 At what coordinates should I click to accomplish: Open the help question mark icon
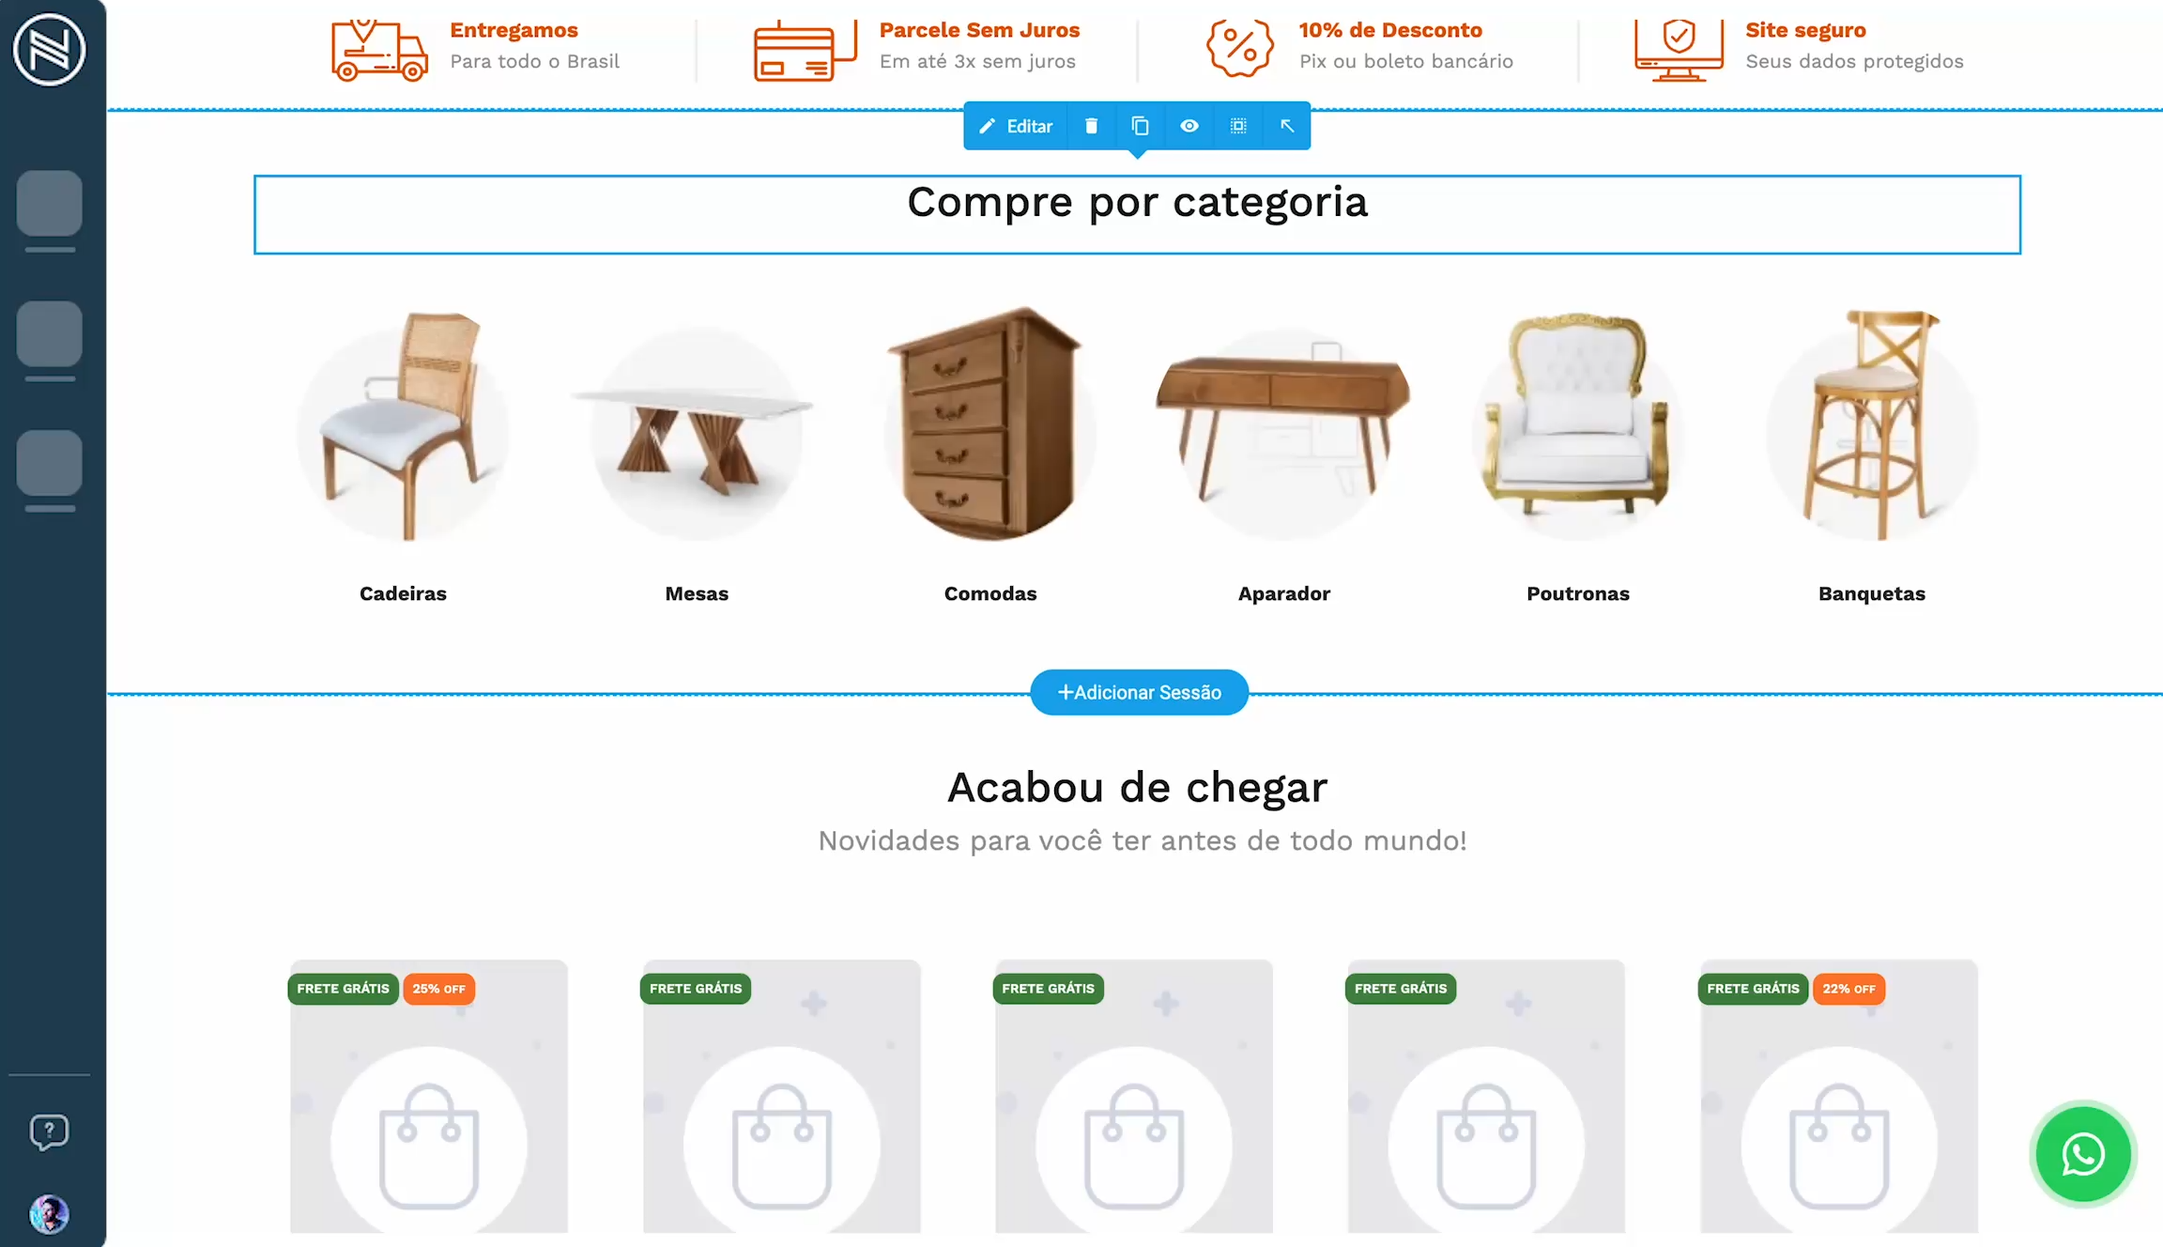pyautogui.click(x=49, y=1132)
